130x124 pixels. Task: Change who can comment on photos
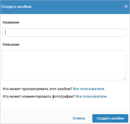pos(91,97)
